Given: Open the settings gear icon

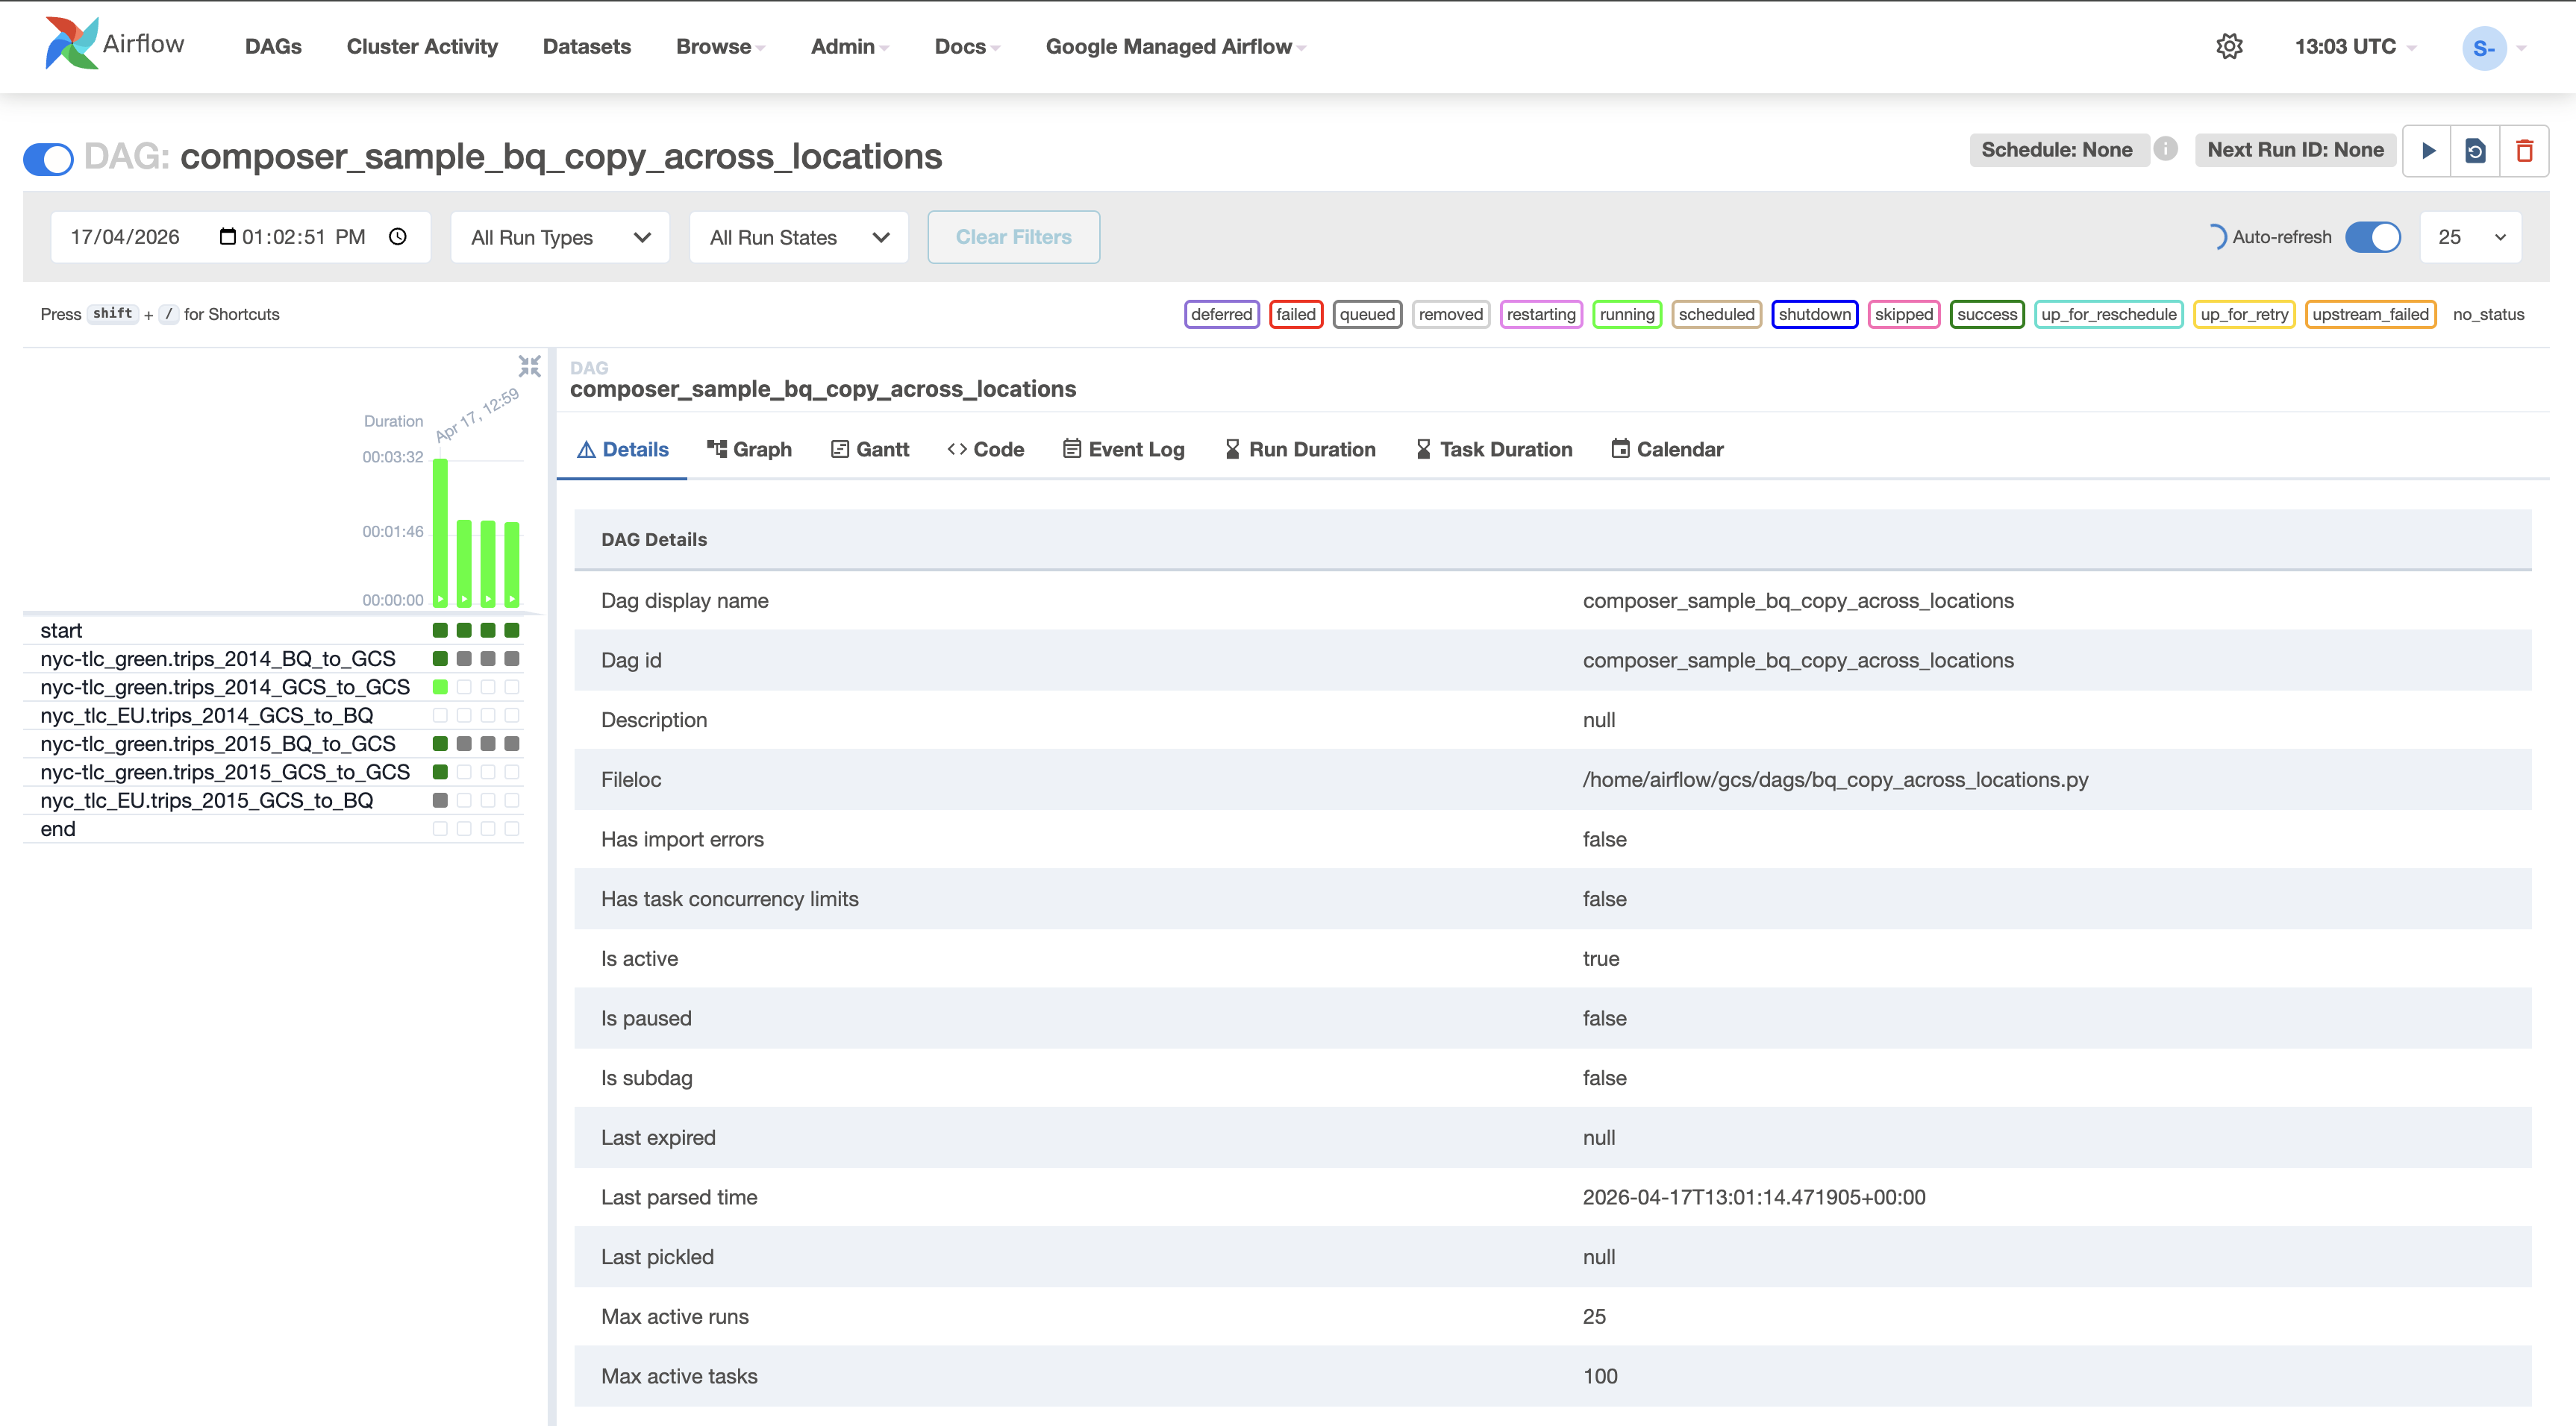Looking at the screenshot, I should tap(2229, 47).
